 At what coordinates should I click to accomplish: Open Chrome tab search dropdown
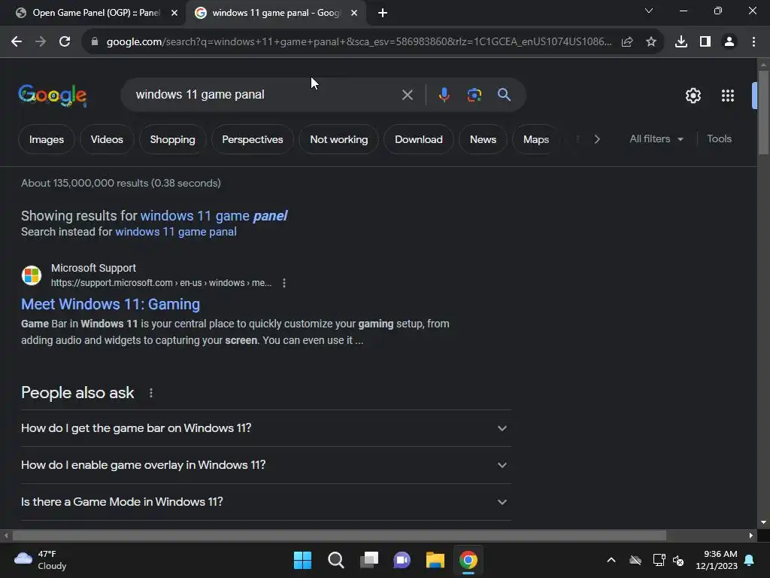(649, 11)
